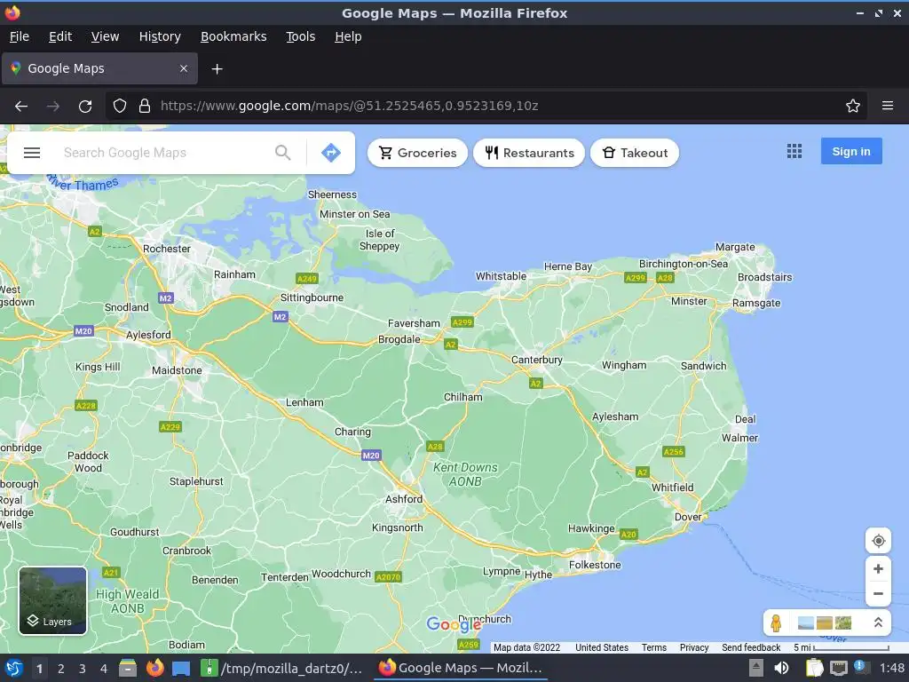Image resolution: width=909 pixels, height=682 pixels.
Task: Launch Firefox from the taskbar launcher
Action: click(x=154, y=668)
